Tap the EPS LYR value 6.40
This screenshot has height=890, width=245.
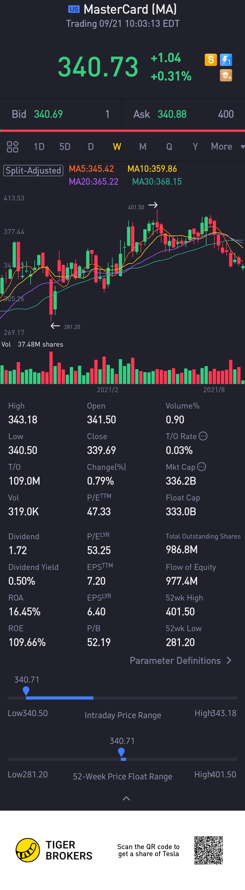coord(97,612)
